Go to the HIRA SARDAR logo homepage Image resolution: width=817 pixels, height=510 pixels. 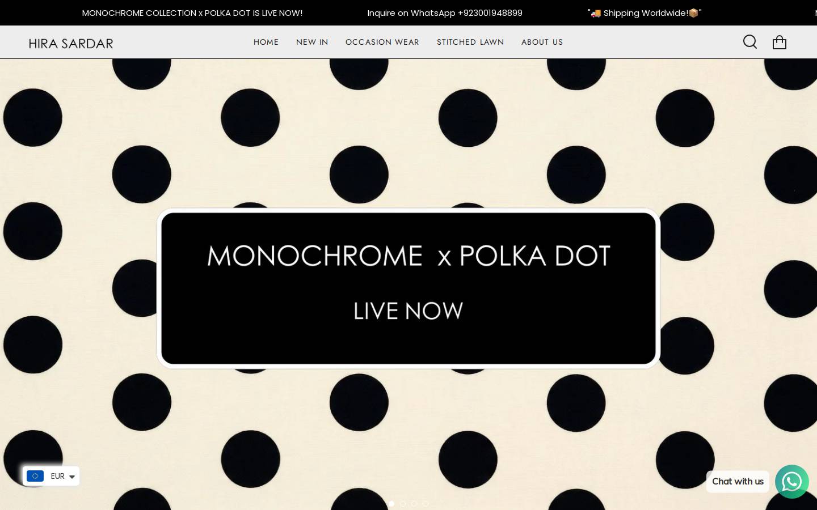click(71, 43)
